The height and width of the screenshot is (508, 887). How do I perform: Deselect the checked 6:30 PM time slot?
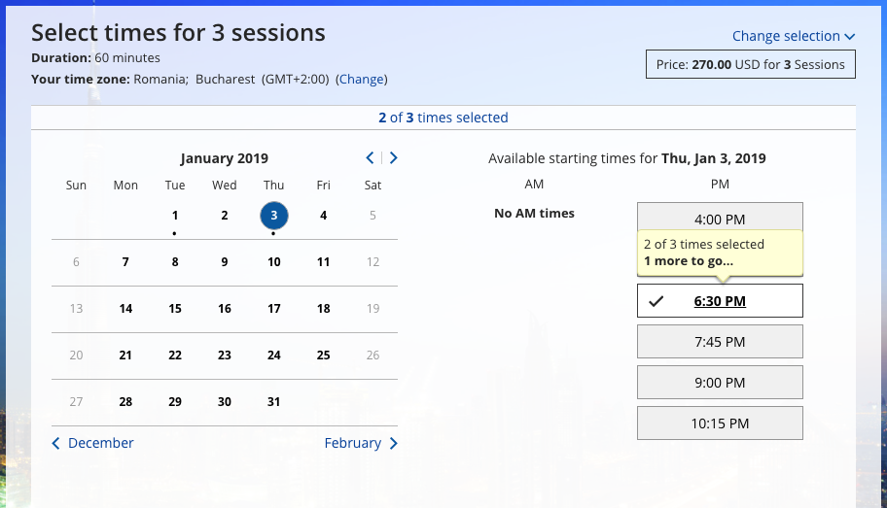point(720,301)
